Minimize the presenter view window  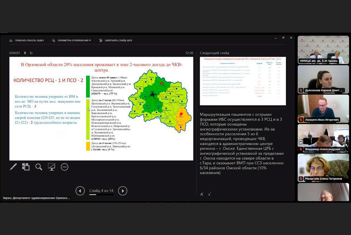click(276, 38)
